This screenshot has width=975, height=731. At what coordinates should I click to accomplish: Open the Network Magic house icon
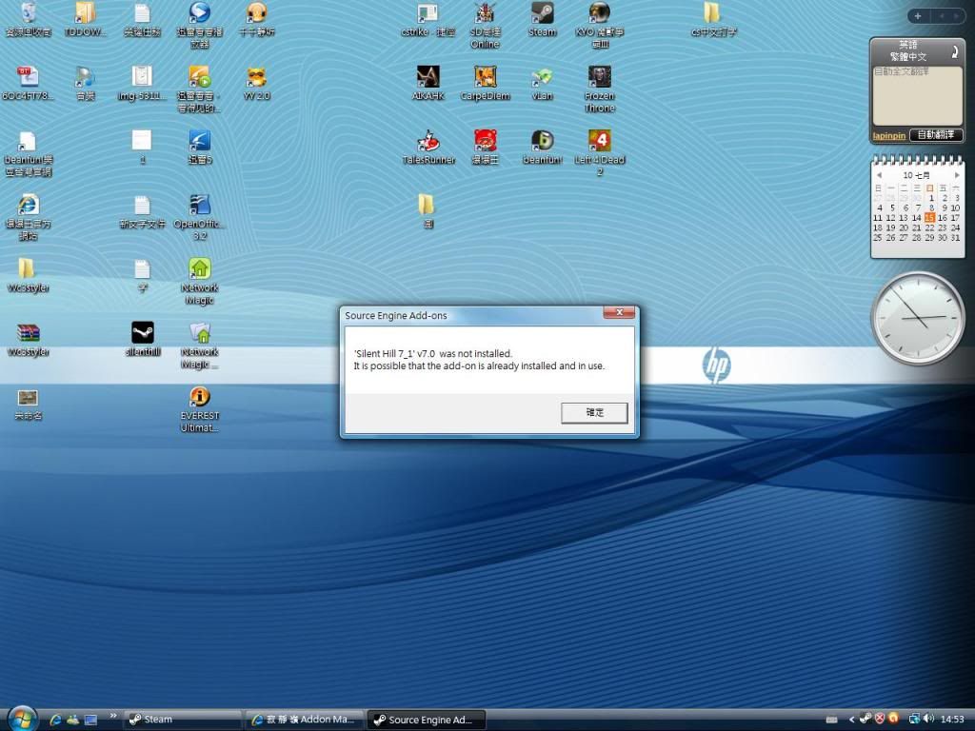(199, 269)
